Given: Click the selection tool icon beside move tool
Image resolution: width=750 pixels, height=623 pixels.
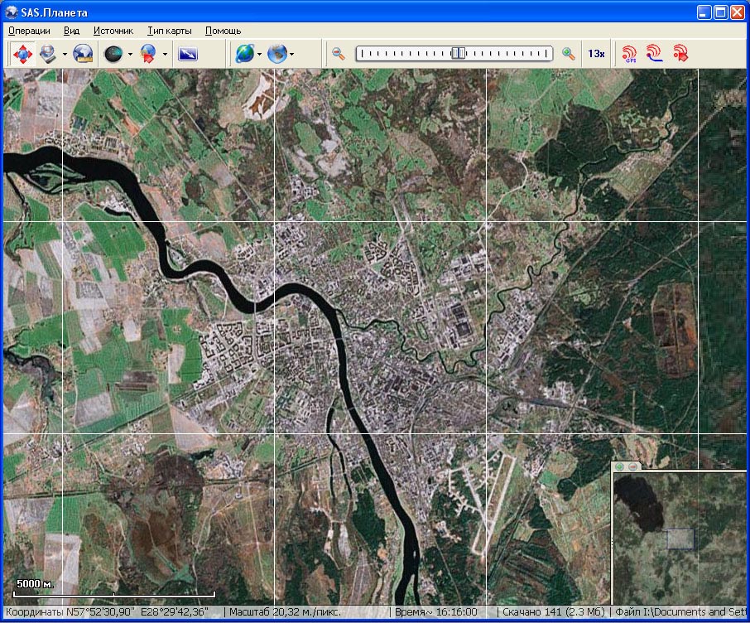Looking at the screenshot, I should (x=48, y=54).
